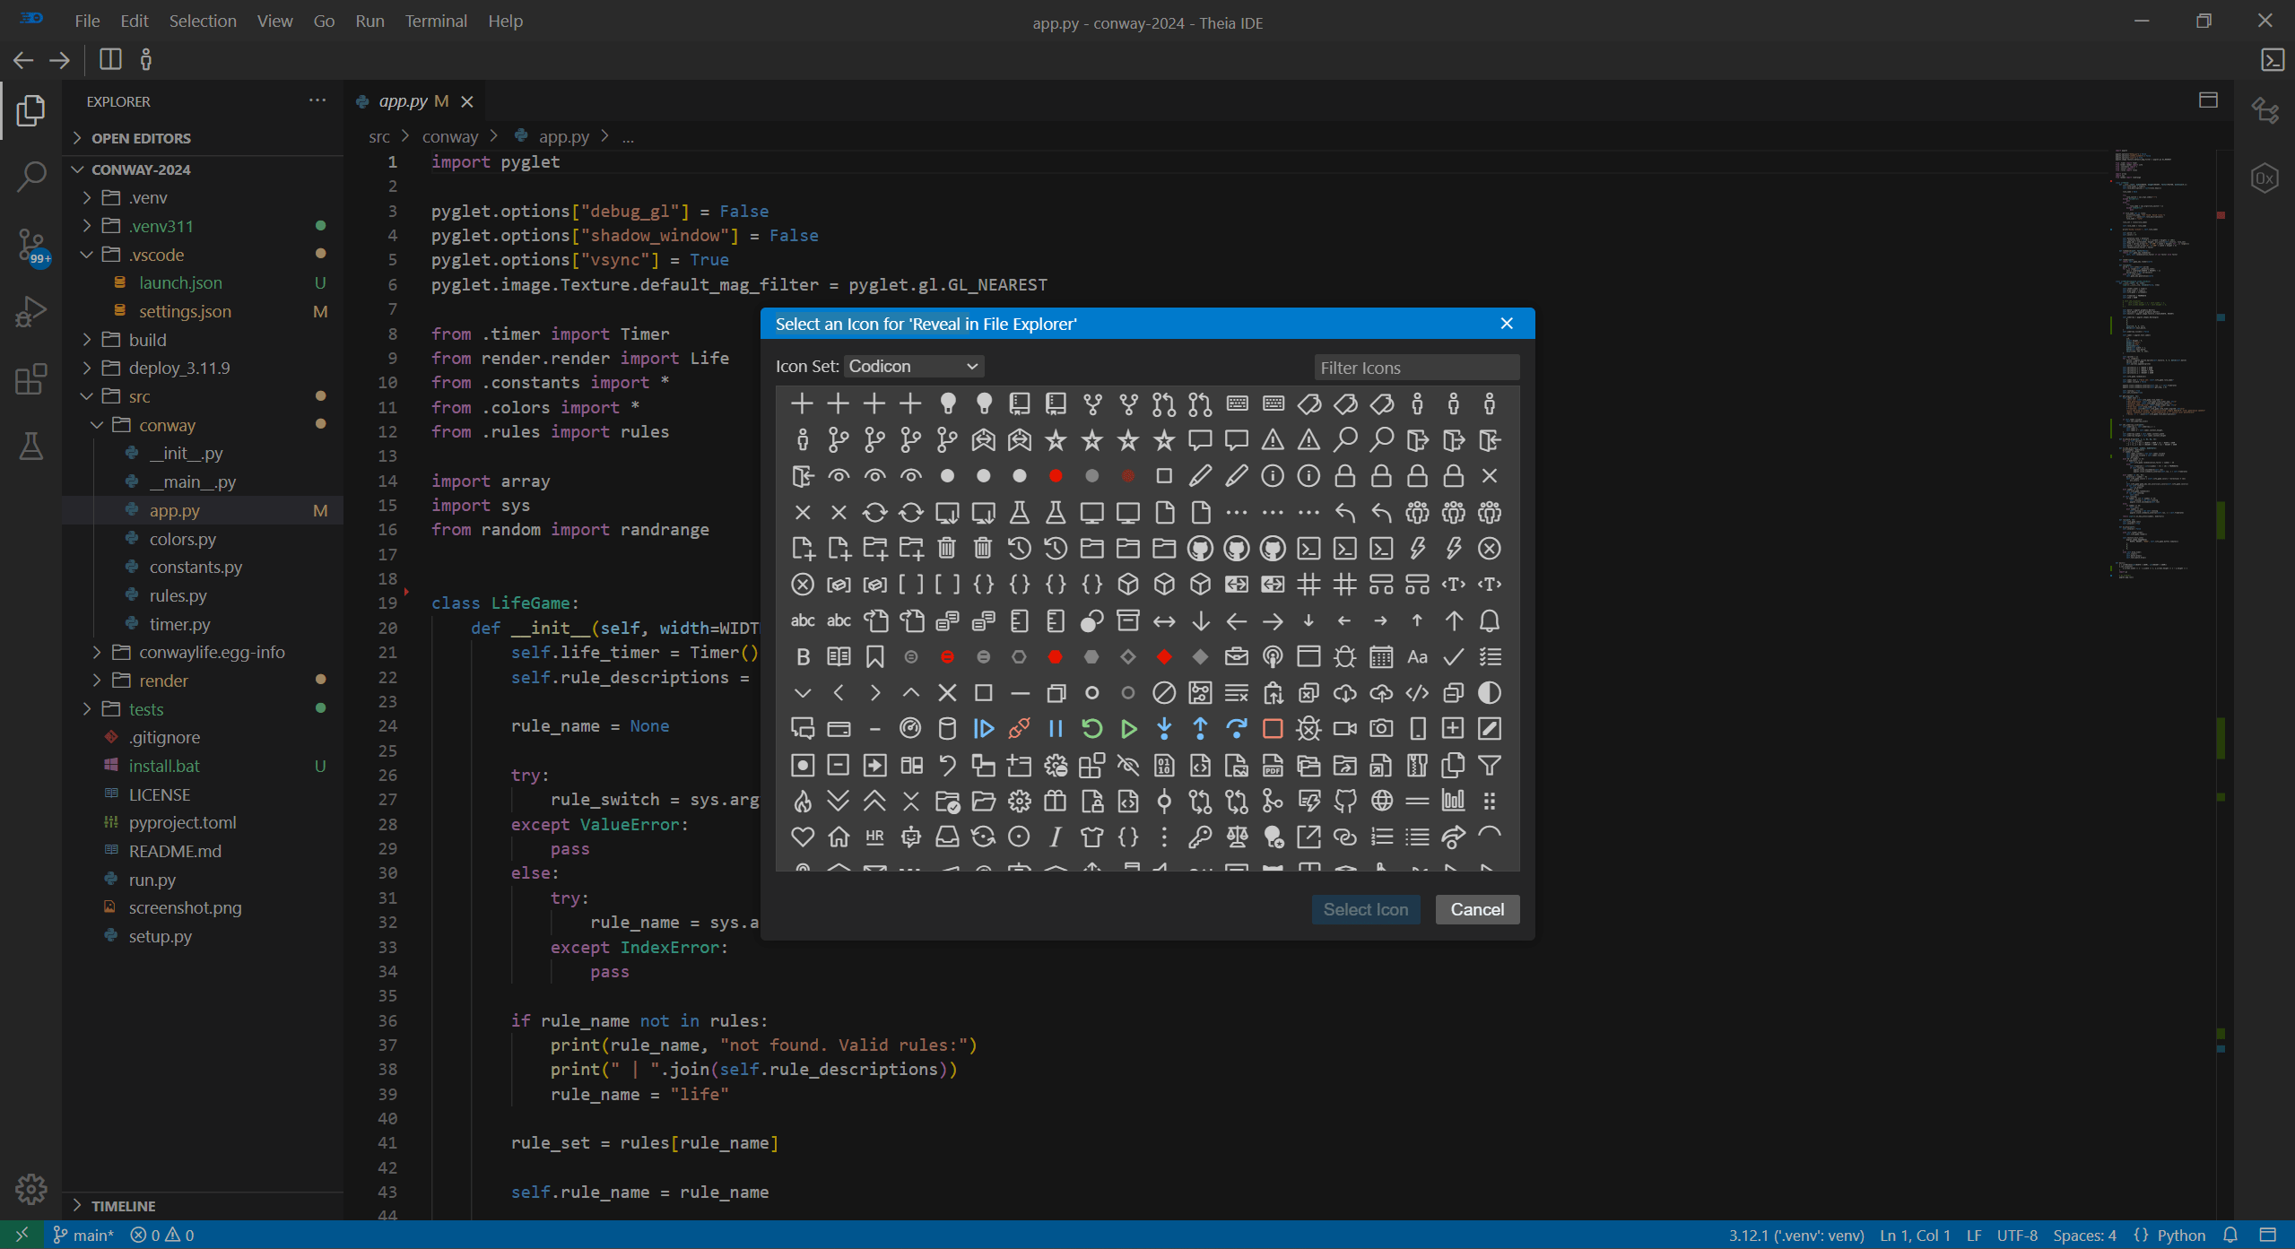Open notifications bell in status bar
This screenshot has height=1249, width=2295.
pyautogui.click(x=2232, y=1235)
